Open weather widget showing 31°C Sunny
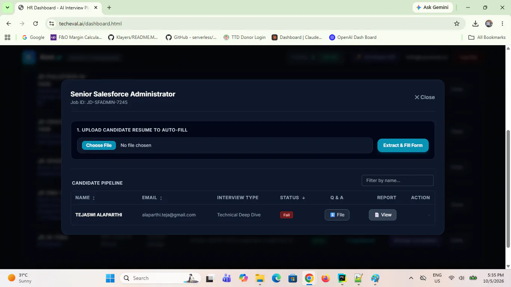This screenshot has width=511, height=287. 20,278
